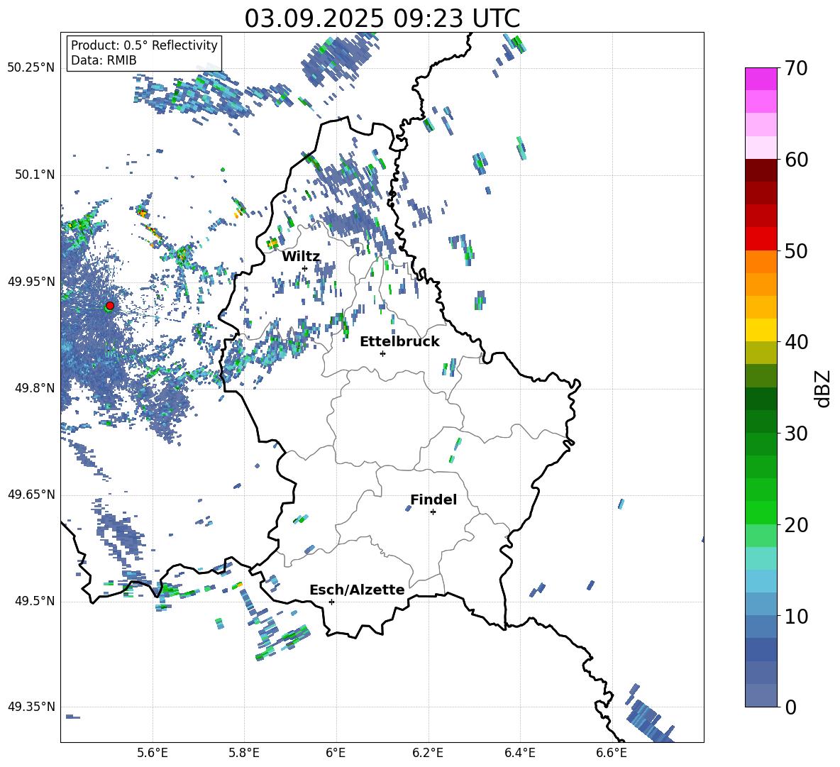
Task: Click the 'Data: RMIB' label
Action: 104,60
